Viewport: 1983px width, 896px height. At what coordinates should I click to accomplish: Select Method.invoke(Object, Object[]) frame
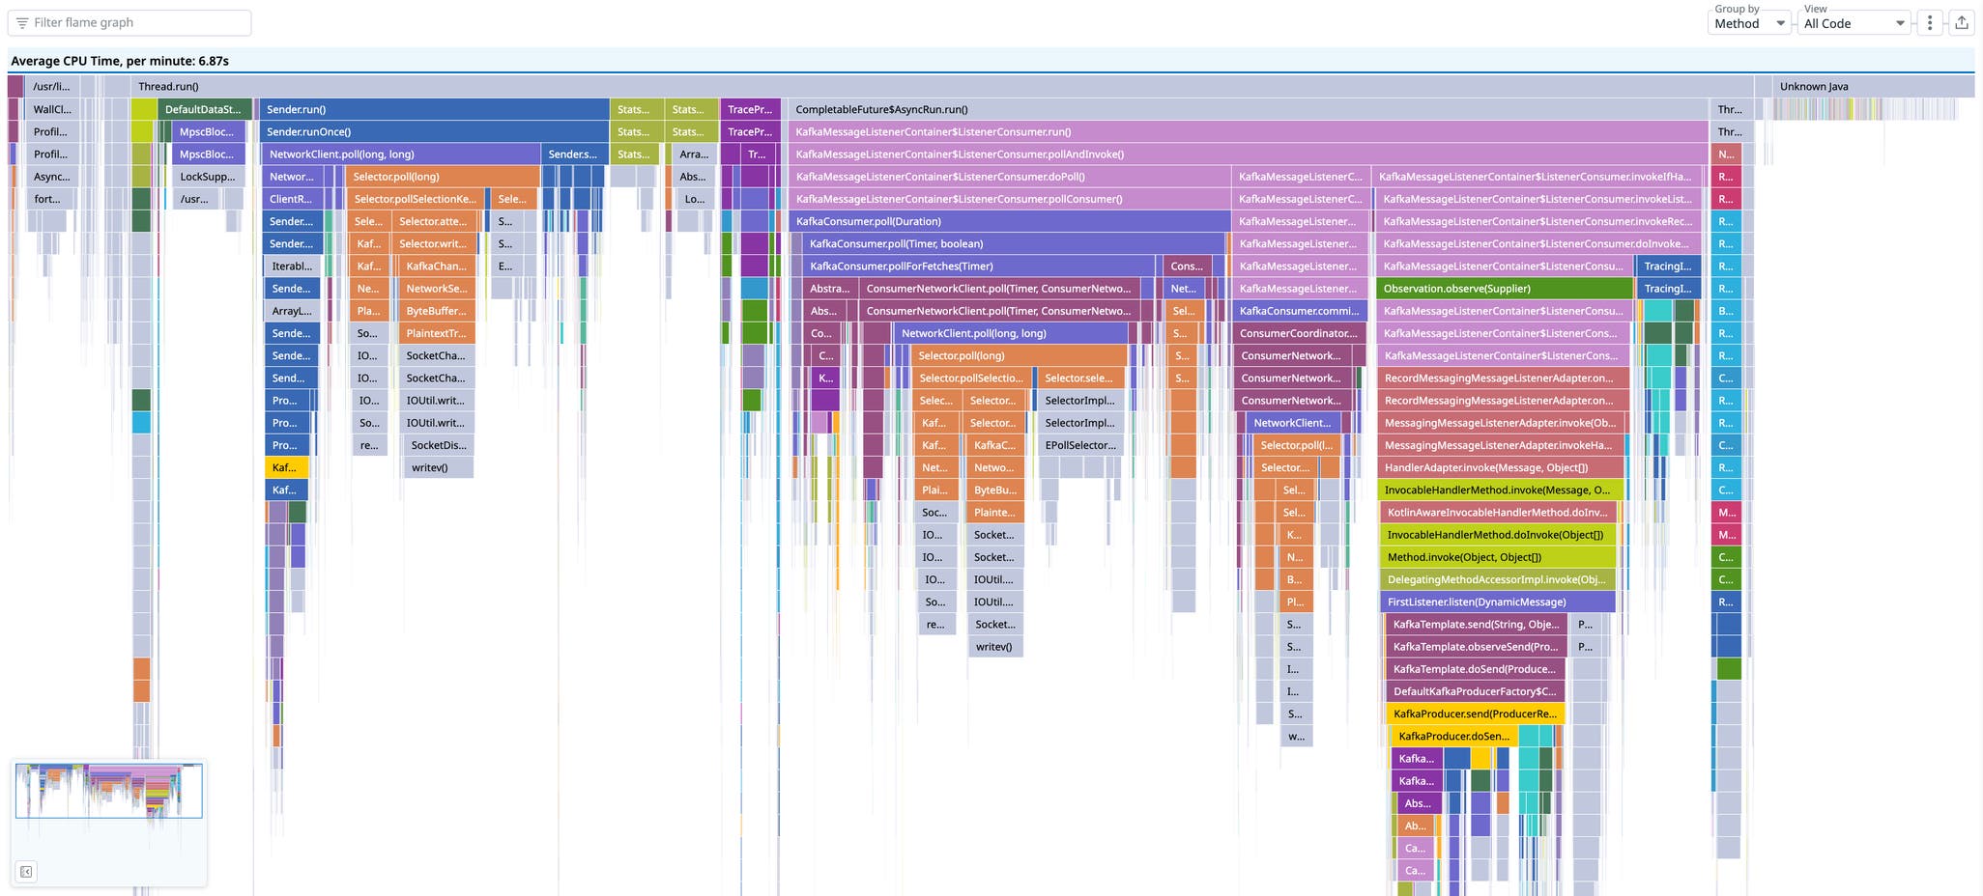[x=1498, y=557]
